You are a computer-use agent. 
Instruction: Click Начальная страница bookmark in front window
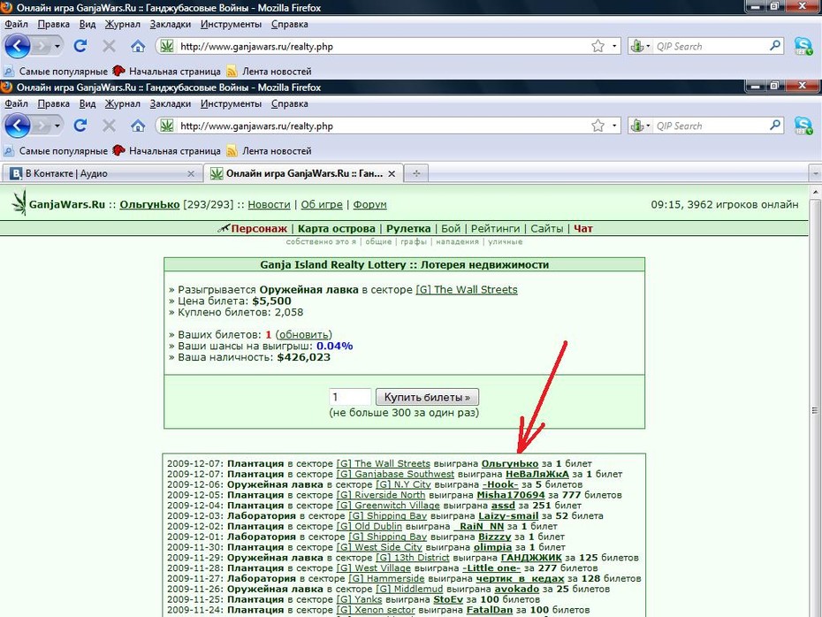pyautogui.click(x=167, y=151)
